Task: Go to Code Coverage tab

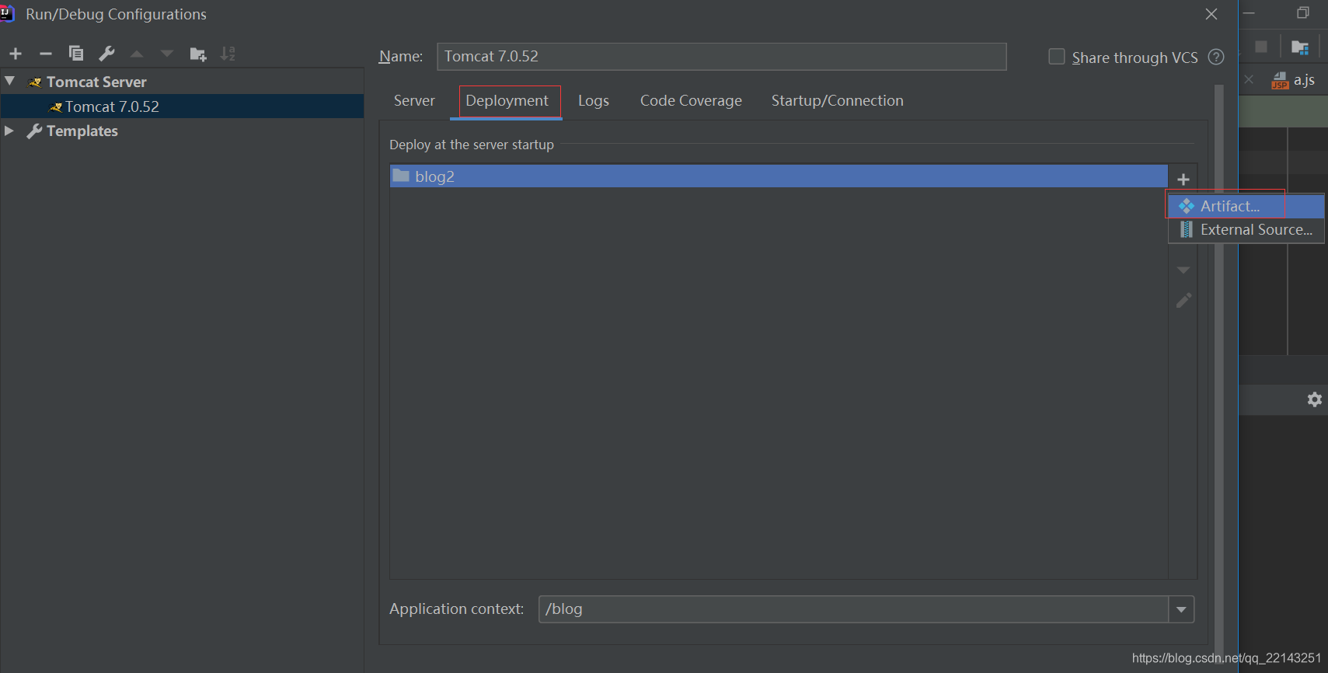Action: click(691, 101)
